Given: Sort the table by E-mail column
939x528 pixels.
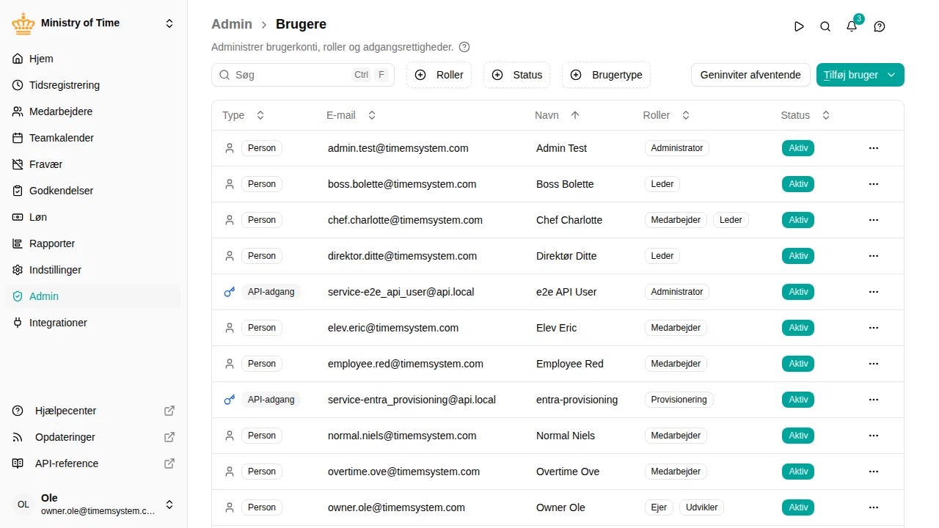Looking at the screenshot, I should click(x=351, y=115).
